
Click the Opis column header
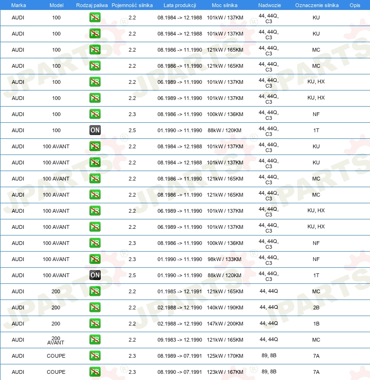(355, 5)
